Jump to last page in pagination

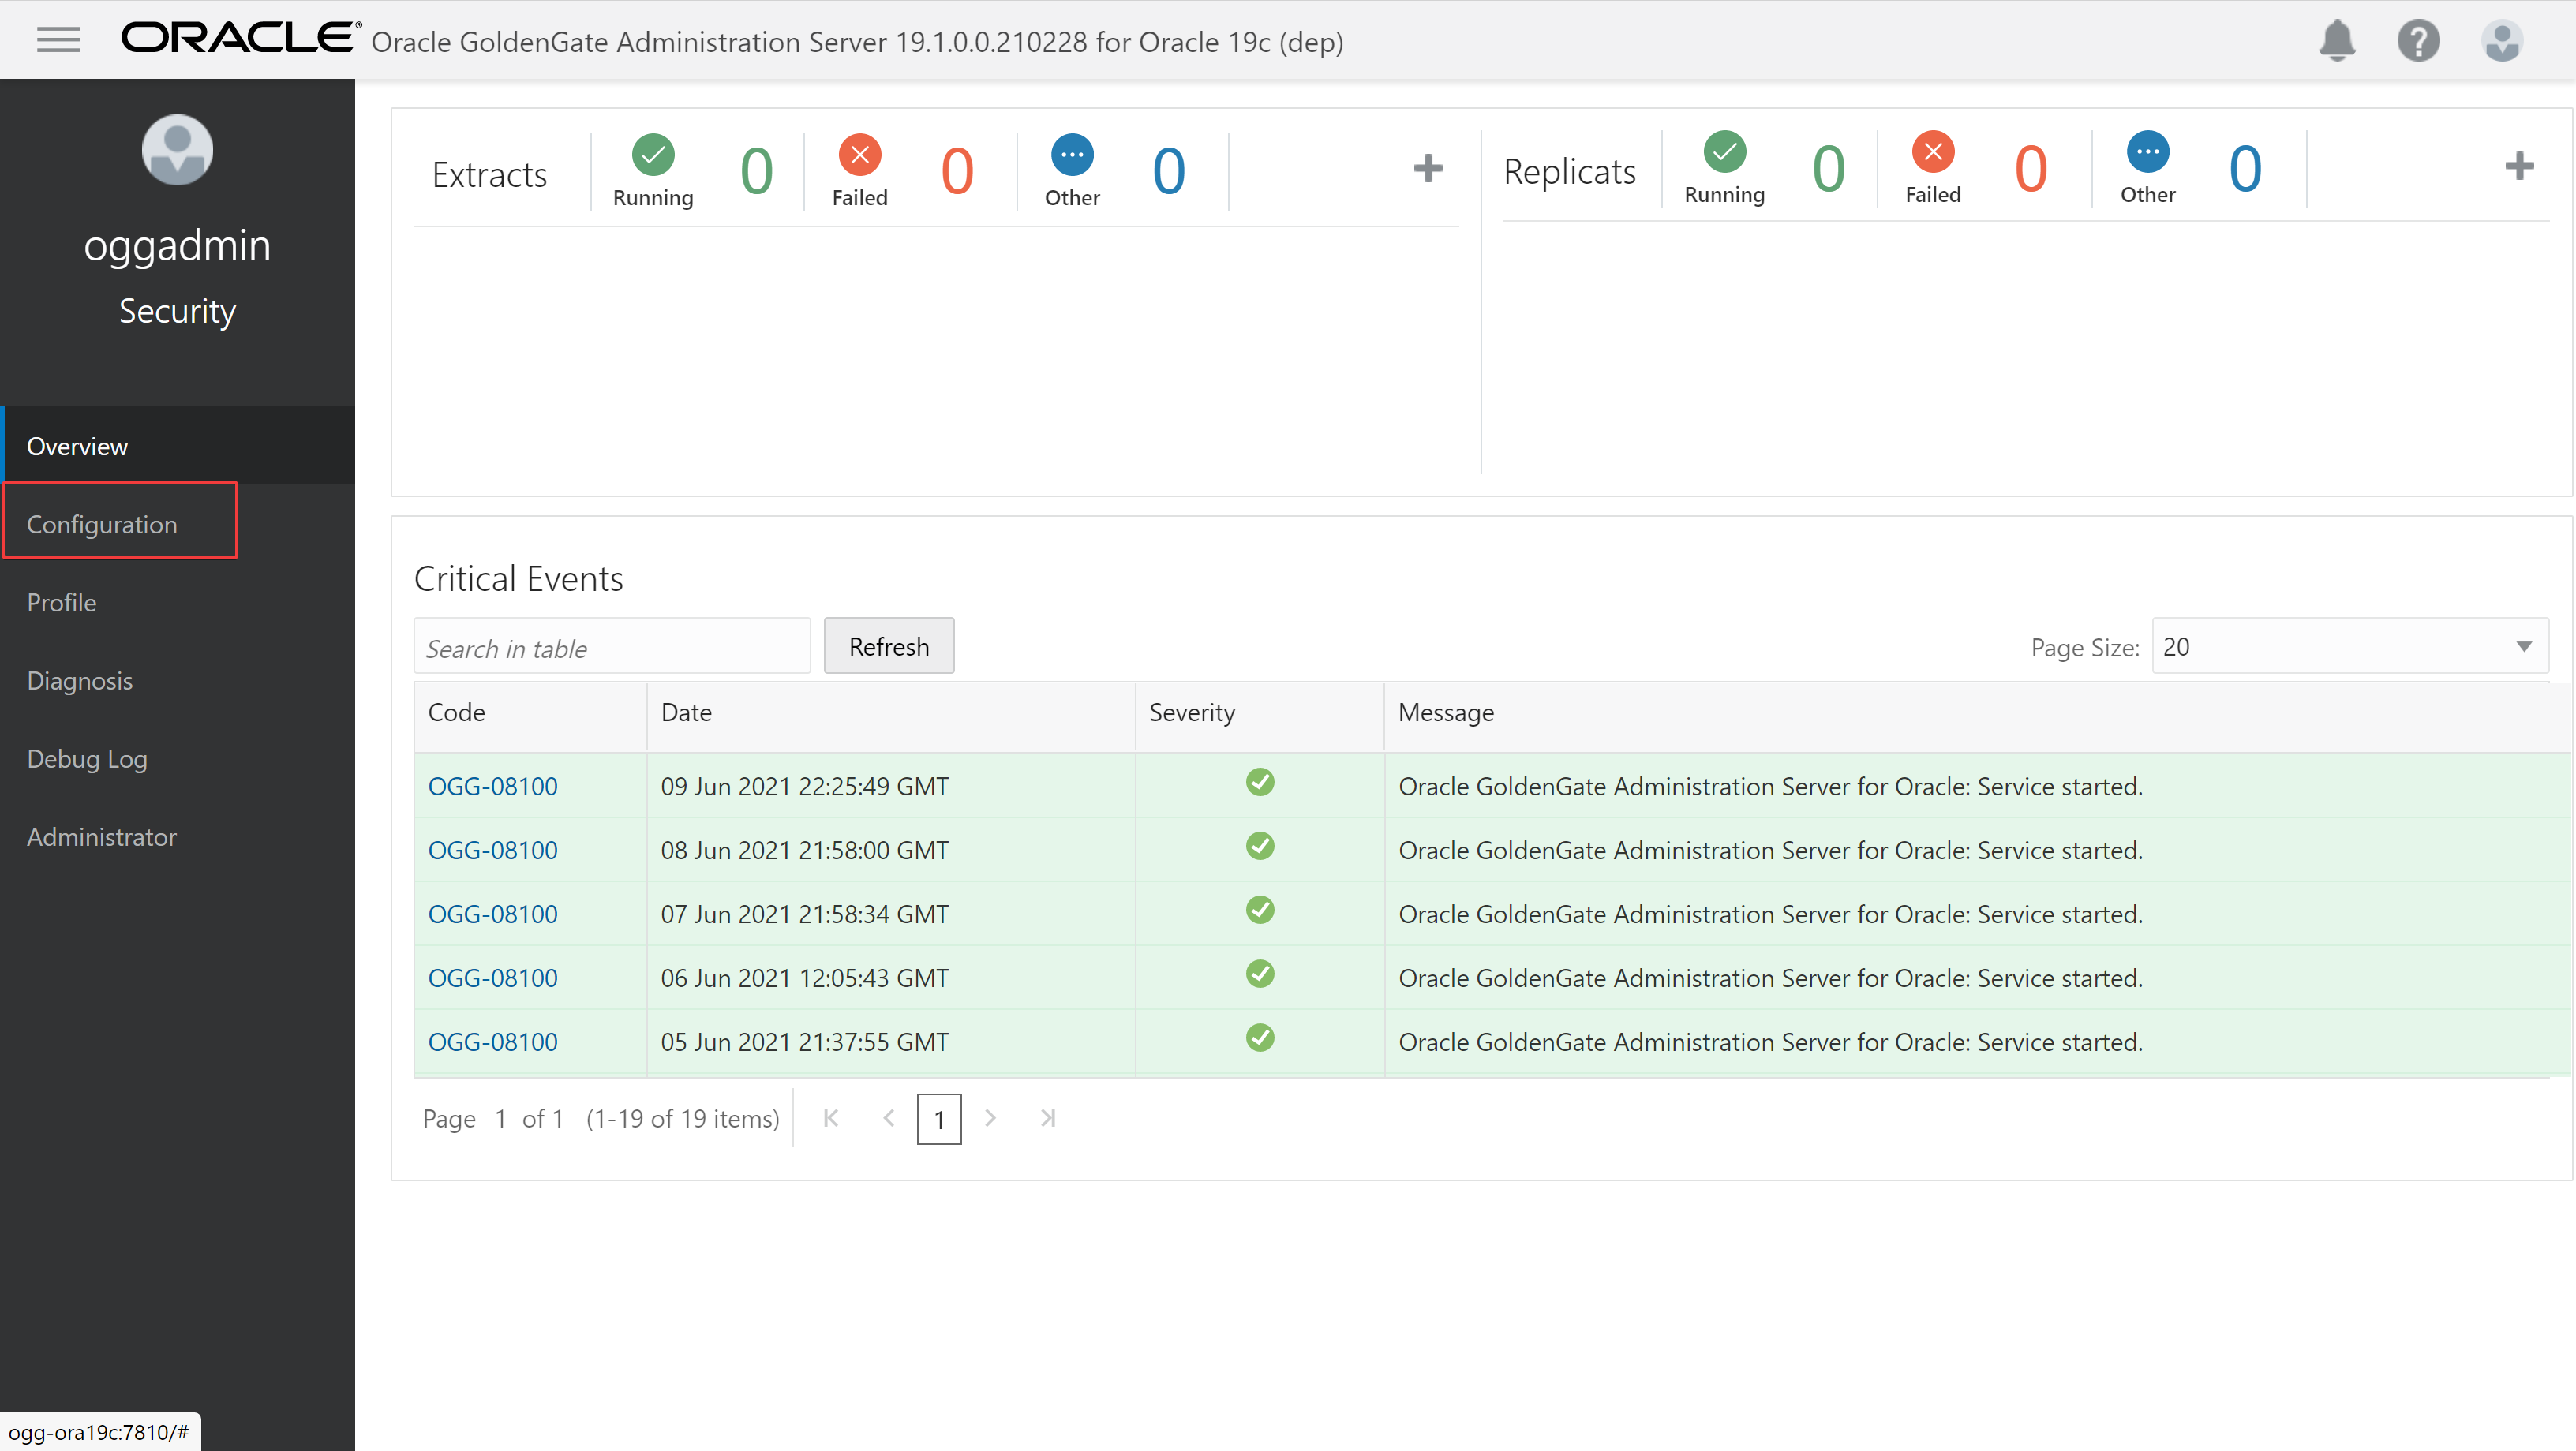tap(1047, 1118)
